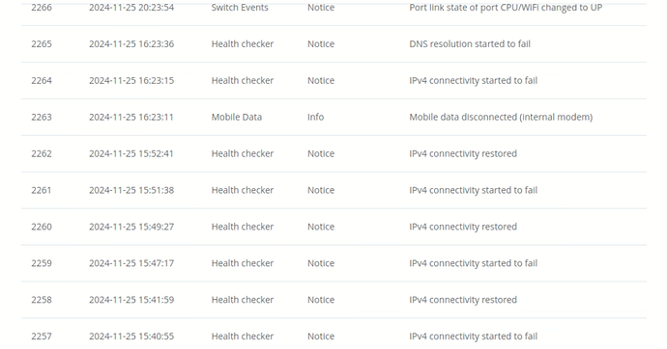The width and height of the screenshot is (667, 349).
Task: Select event ID 2262
Action: coord(42,153)
